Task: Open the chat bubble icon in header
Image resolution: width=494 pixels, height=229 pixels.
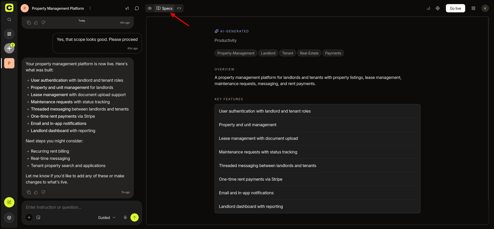Action: pyautogui.click(x=137, y=8)
